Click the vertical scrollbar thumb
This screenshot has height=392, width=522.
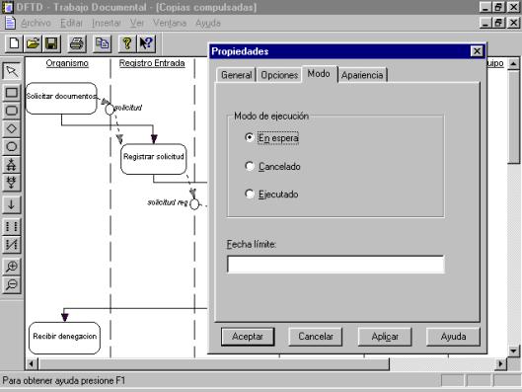point(513,117)
